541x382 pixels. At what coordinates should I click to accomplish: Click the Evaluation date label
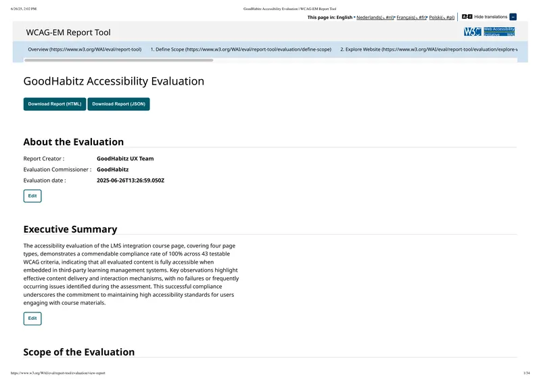(45, 181)
